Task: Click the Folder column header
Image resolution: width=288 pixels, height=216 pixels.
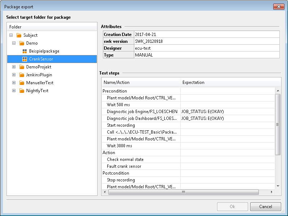Action: (x=52, y=27)
